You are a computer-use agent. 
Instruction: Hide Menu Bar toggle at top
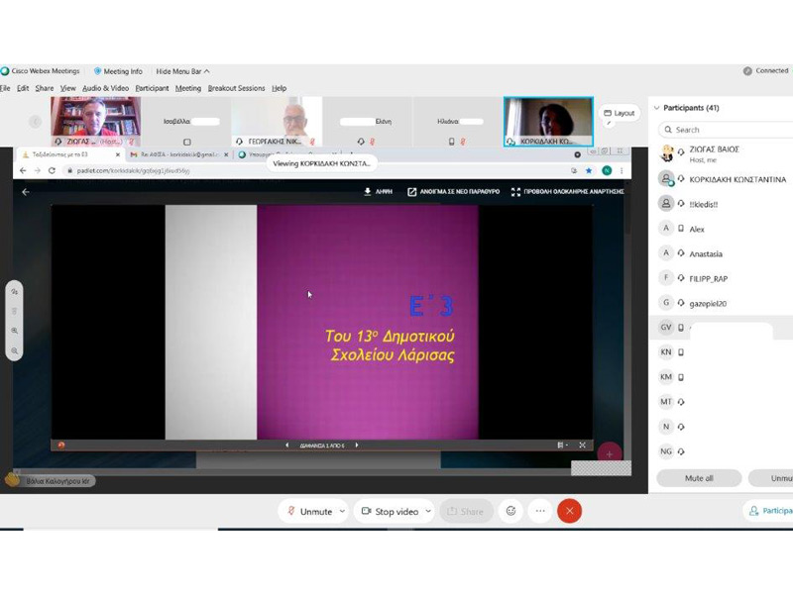(178, 71)
